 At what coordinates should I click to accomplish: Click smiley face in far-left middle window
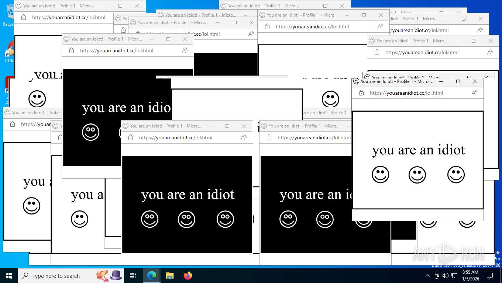(x=31, y=206)
